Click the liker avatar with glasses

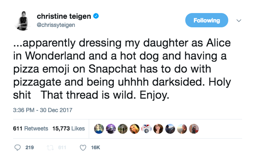(x=158, y=129)
